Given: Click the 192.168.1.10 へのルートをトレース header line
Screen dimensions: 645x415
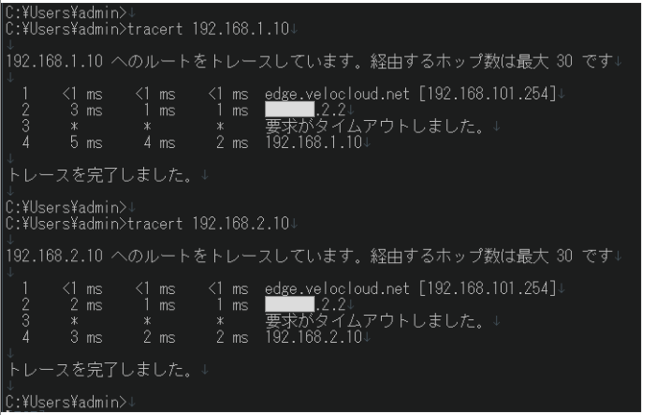Looking at the screenshot, I should (x=310, y=61).
